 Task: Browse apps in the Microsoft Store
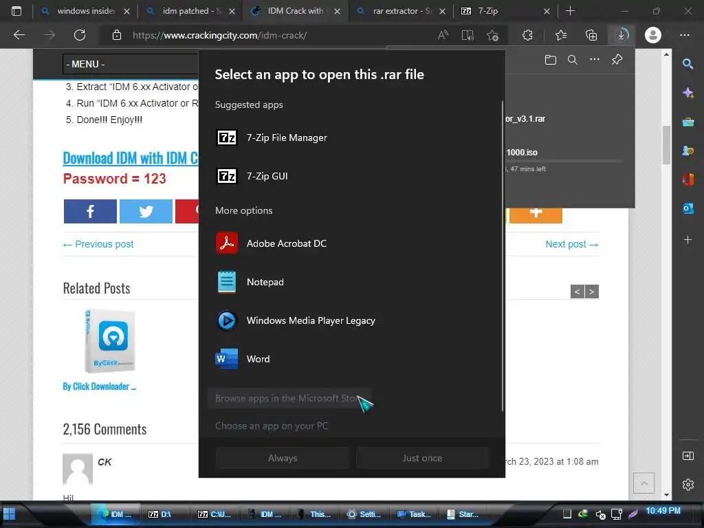pyautogui.click(x=289, y=398)
